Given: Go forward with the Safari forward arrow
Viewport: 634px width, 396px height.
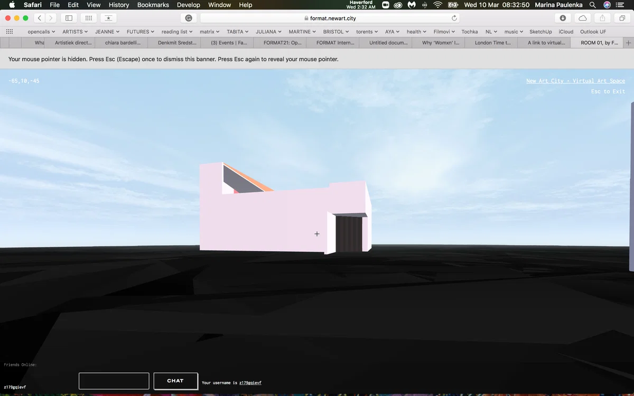Looking at the screenshot, I should tap(51, 18).
